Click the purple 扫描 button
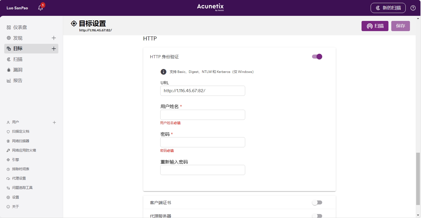421x218 pixels. coord(375,26)
